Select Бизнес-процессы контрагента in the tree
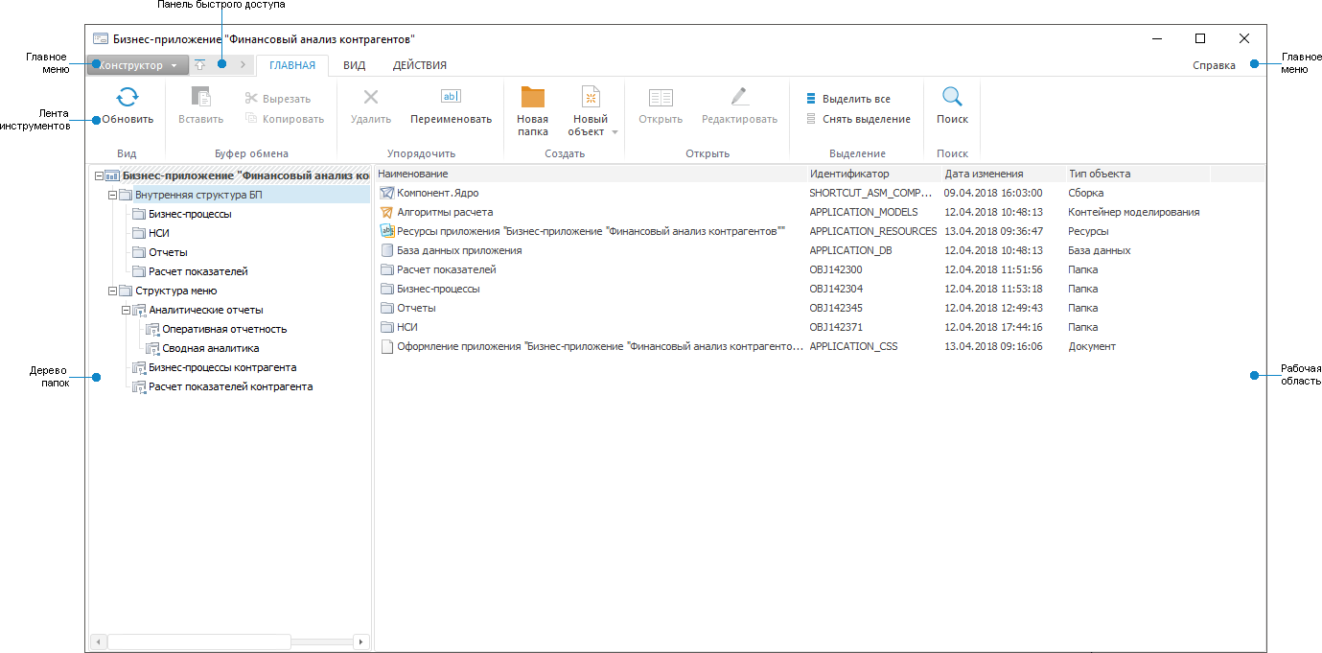This screenshot has width=1322, height=653. (222, 367)
